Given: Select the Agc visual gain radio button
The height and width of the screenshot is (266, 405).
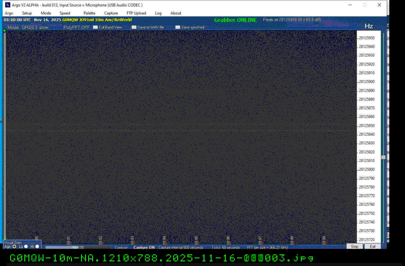Looking at the screenshot, I should [x=14, y=247].
